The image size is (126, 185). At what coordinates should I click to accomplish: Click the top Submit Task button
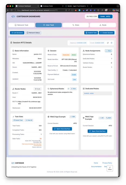click(91, 33)
